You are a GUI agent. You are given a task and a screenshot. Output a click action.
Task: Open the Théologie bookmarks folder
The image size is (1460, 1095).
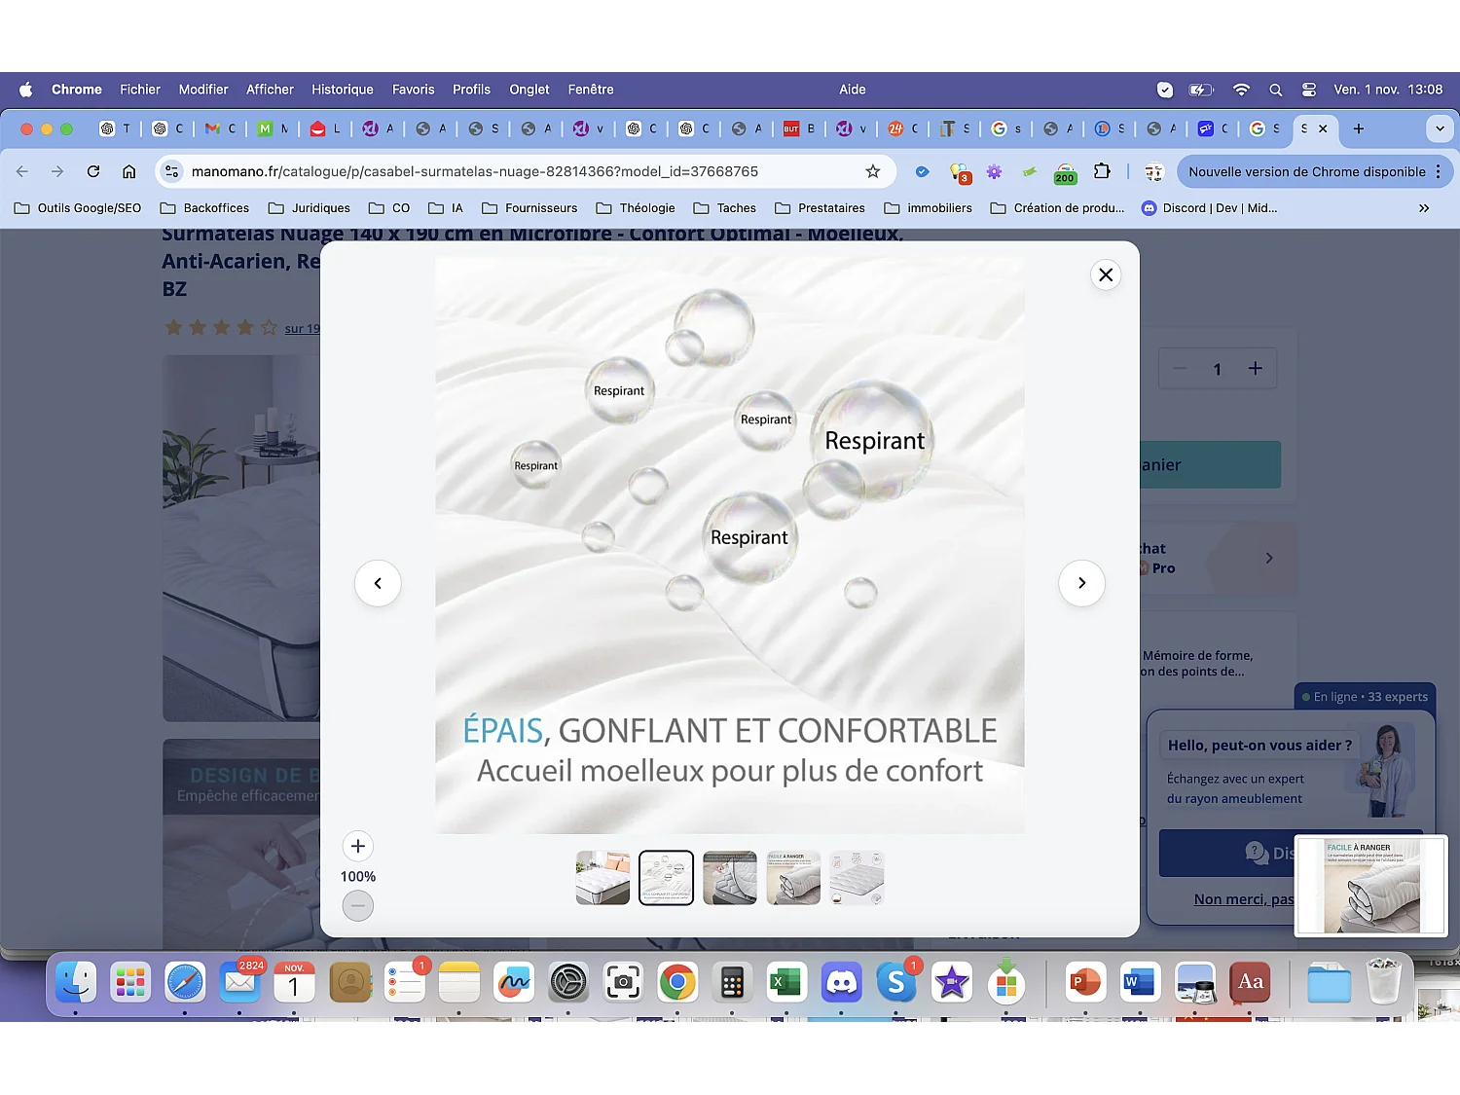(637, 208)
